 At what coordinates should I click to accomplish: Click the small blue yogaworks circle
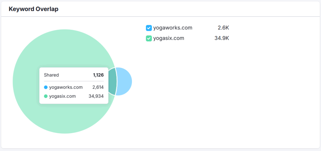tap(124, 81)
